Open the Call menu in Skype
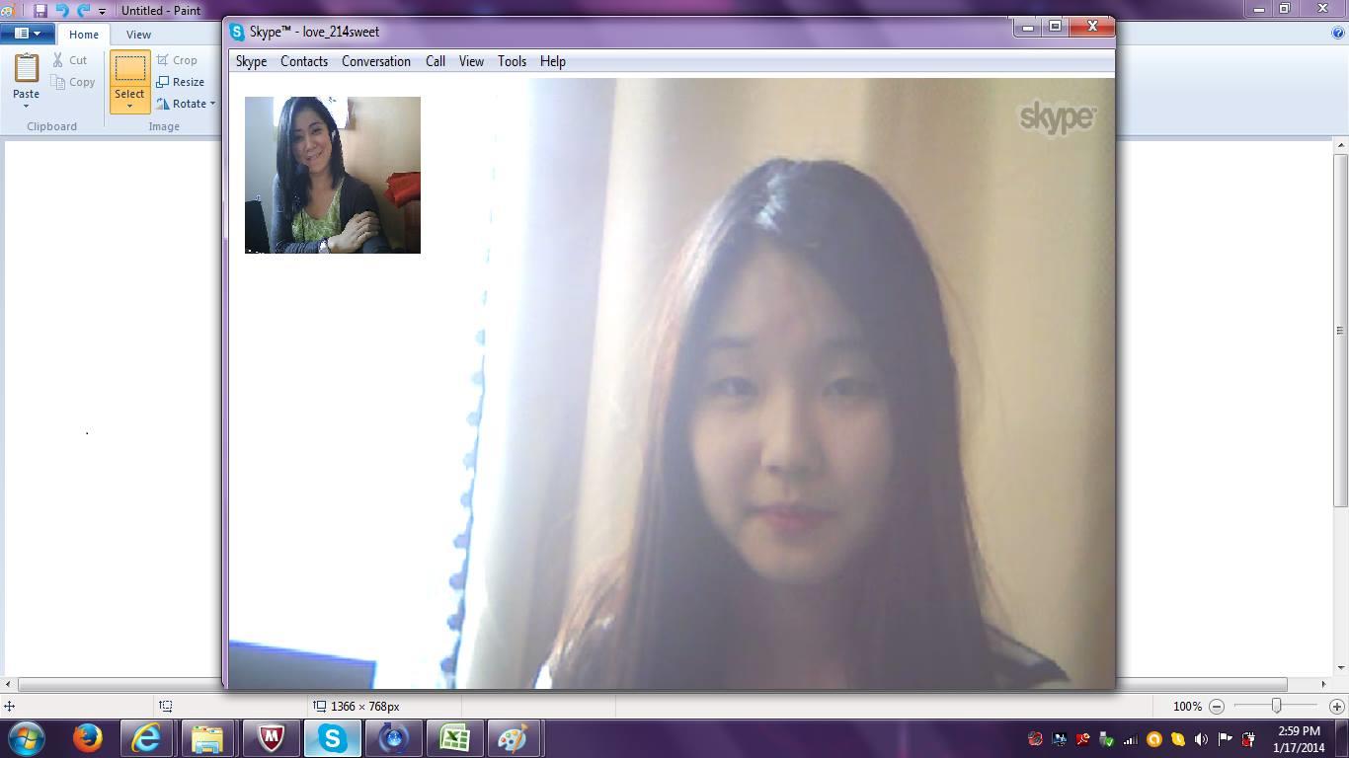 (435, 61)
